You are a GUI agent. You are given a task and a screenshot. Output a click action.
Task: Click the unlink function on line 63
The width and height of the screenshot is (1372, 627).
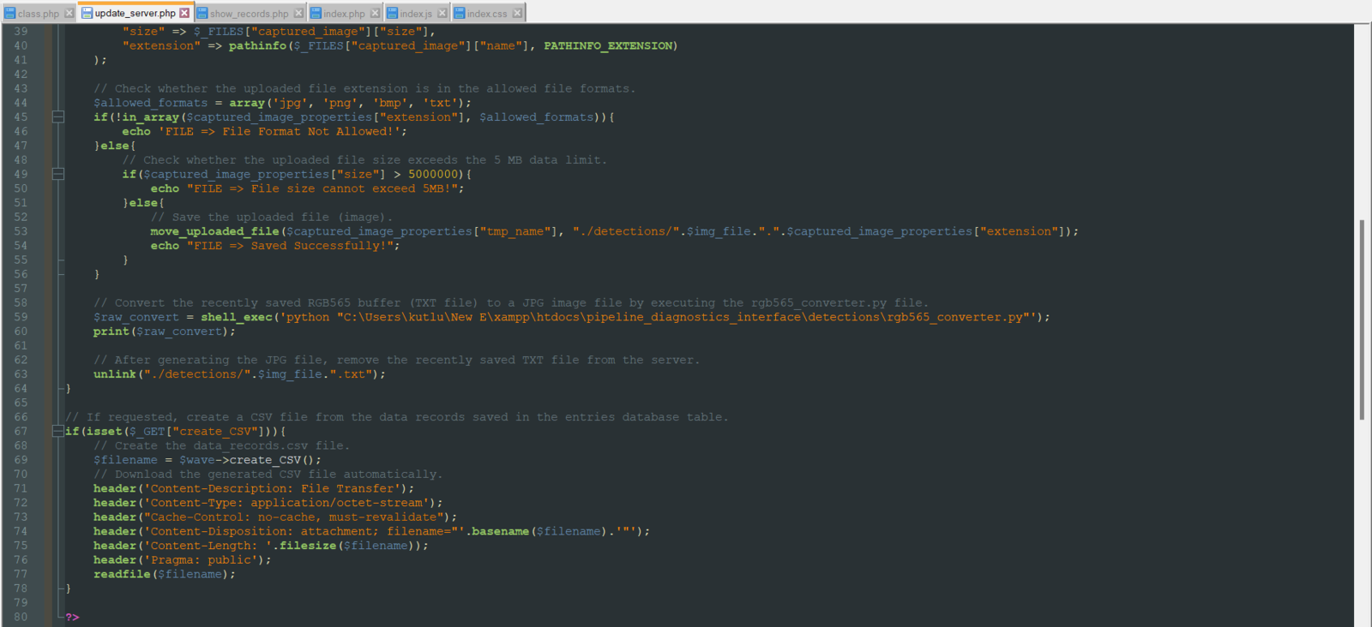click(x=115, y=374)
